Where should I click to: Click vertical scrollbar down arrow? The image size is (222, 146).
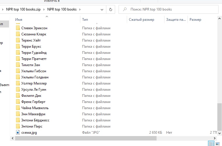pyautogui.click(x=219, y=133)
